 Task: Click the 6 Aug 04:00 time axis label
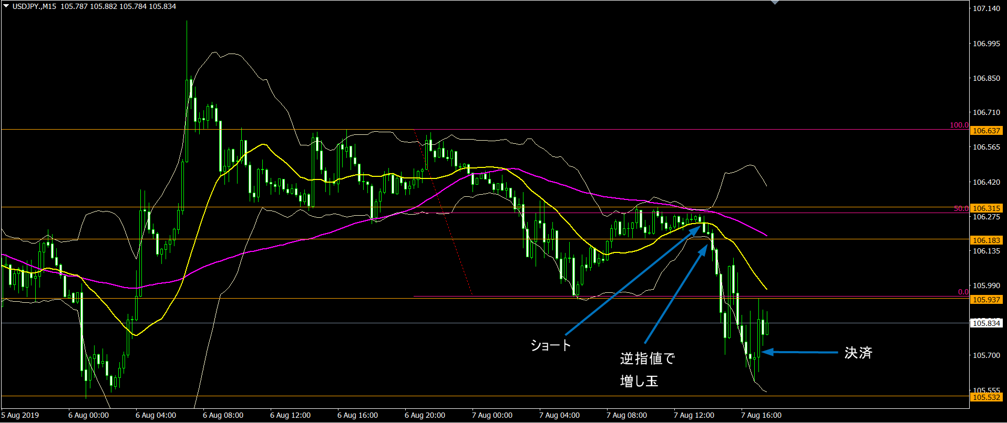click(x=156, y=415)
